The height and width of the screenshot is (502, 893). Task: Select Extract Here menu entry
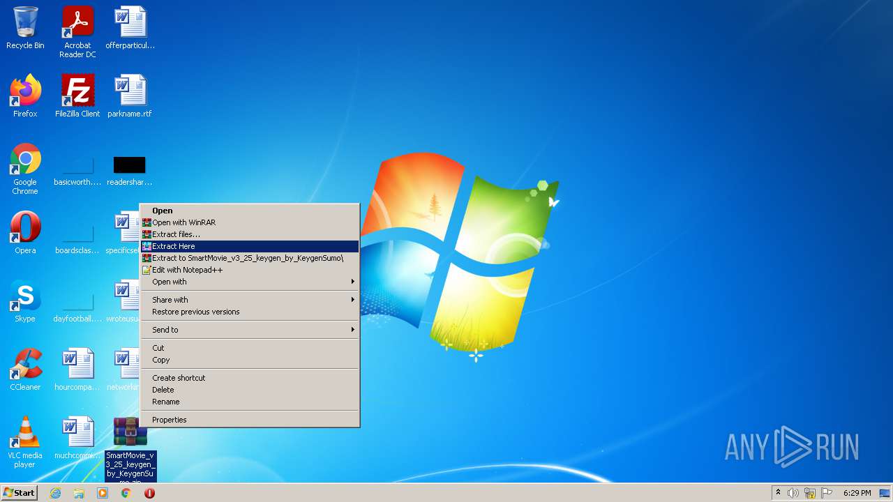pyautogui.click(x=250, y=246)
